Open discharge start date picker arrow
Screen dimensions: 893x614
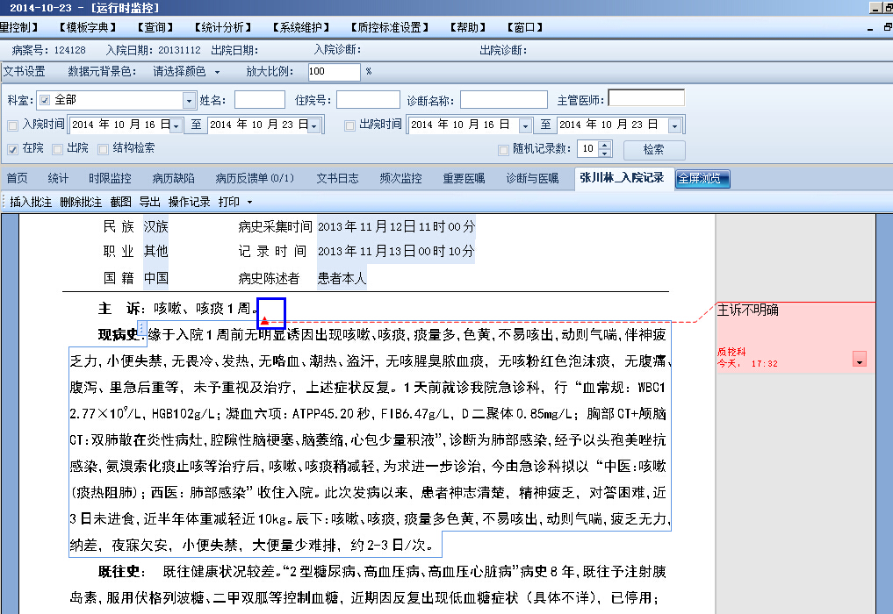[526, 125]
